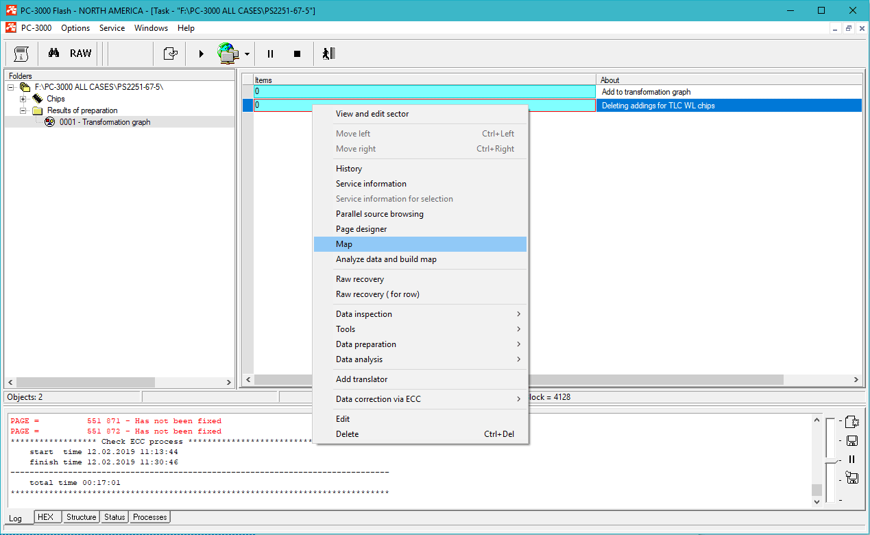Image resolution: width=870 pixels, height=535 pixels.
Task: Click the document with hand toolbar icon
Action: coord(170,53)
